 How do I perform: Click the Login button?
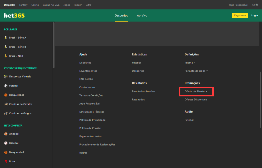(255, 15)
